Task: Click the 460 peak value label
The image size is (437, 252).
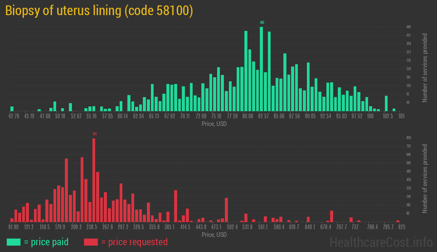Action: [x=262, y=23]
